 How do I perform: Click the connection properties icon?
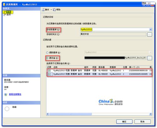pos(6,94)
